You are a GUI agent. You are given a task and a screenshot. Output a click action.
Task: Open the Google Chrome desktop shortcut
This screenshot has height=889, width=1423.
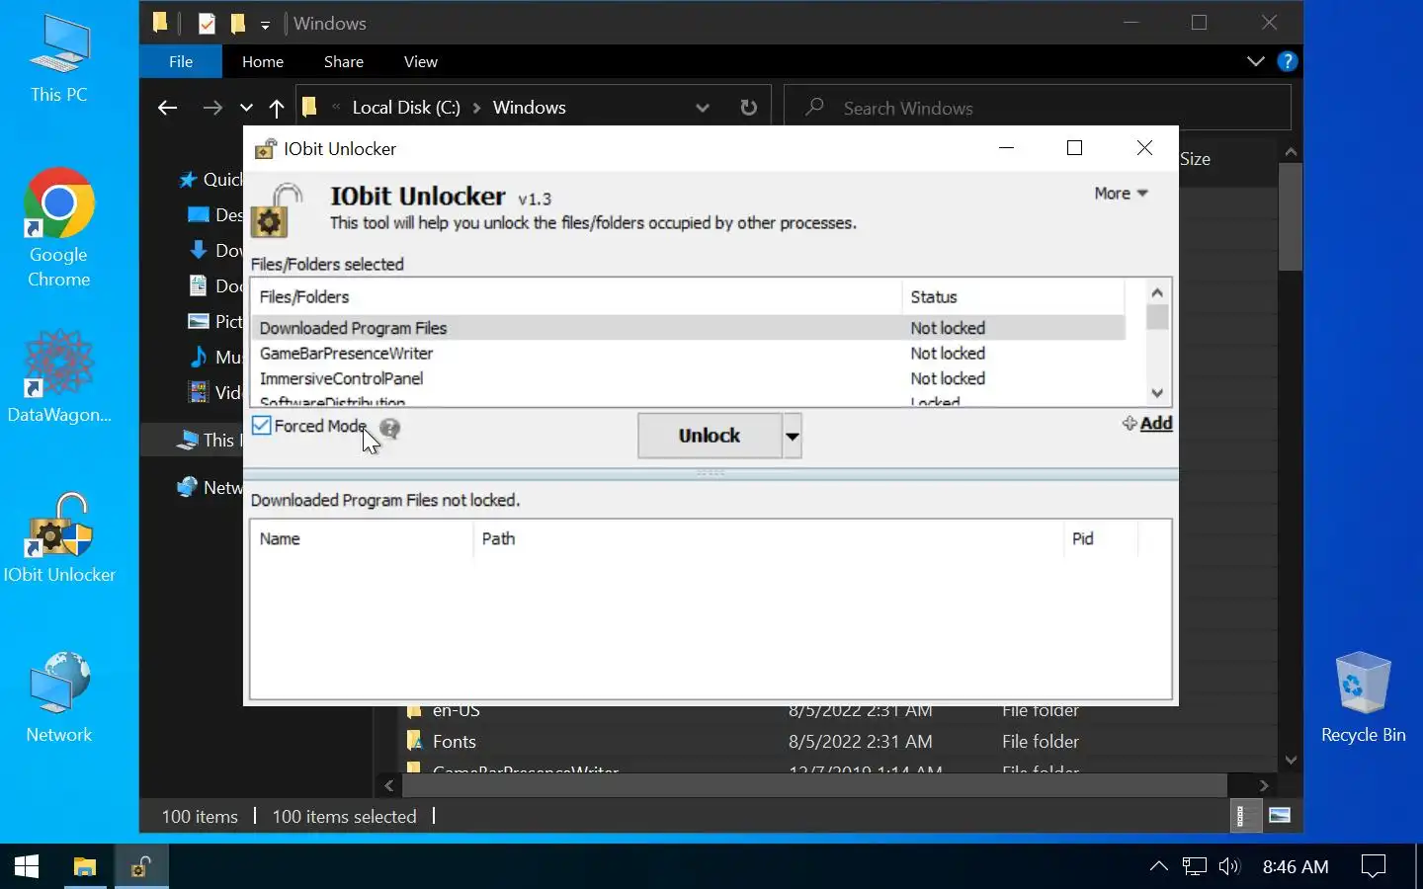pos(59,229)
